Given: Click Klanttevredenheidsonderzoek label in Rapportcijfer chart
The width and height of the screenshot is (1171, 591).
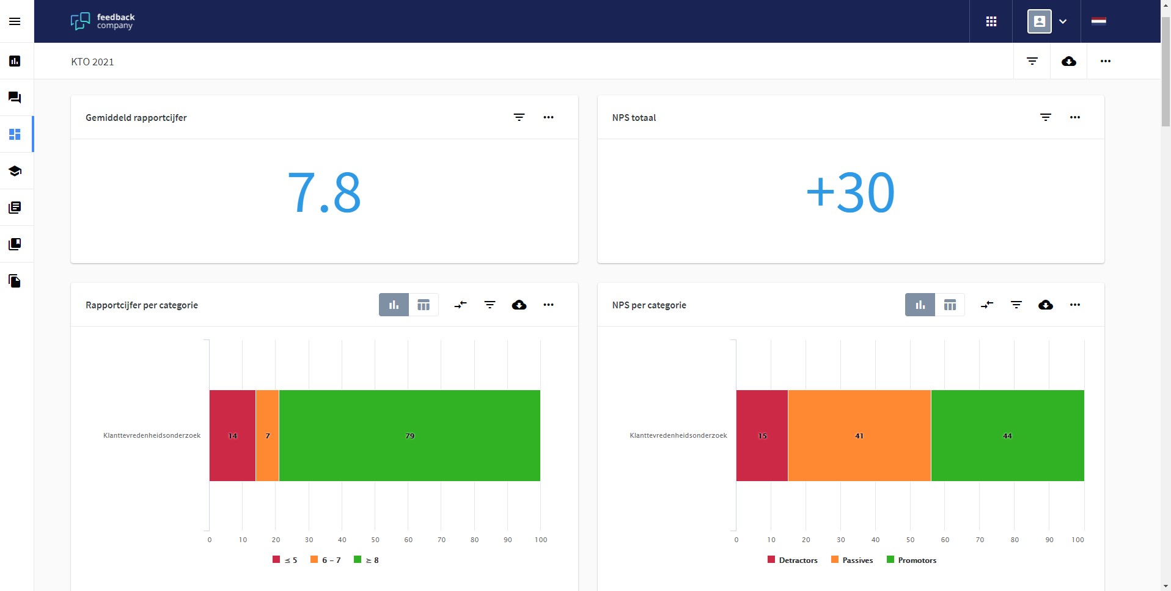Looking at the screenshot, I should pyautogui.click(x=152, y=435).
